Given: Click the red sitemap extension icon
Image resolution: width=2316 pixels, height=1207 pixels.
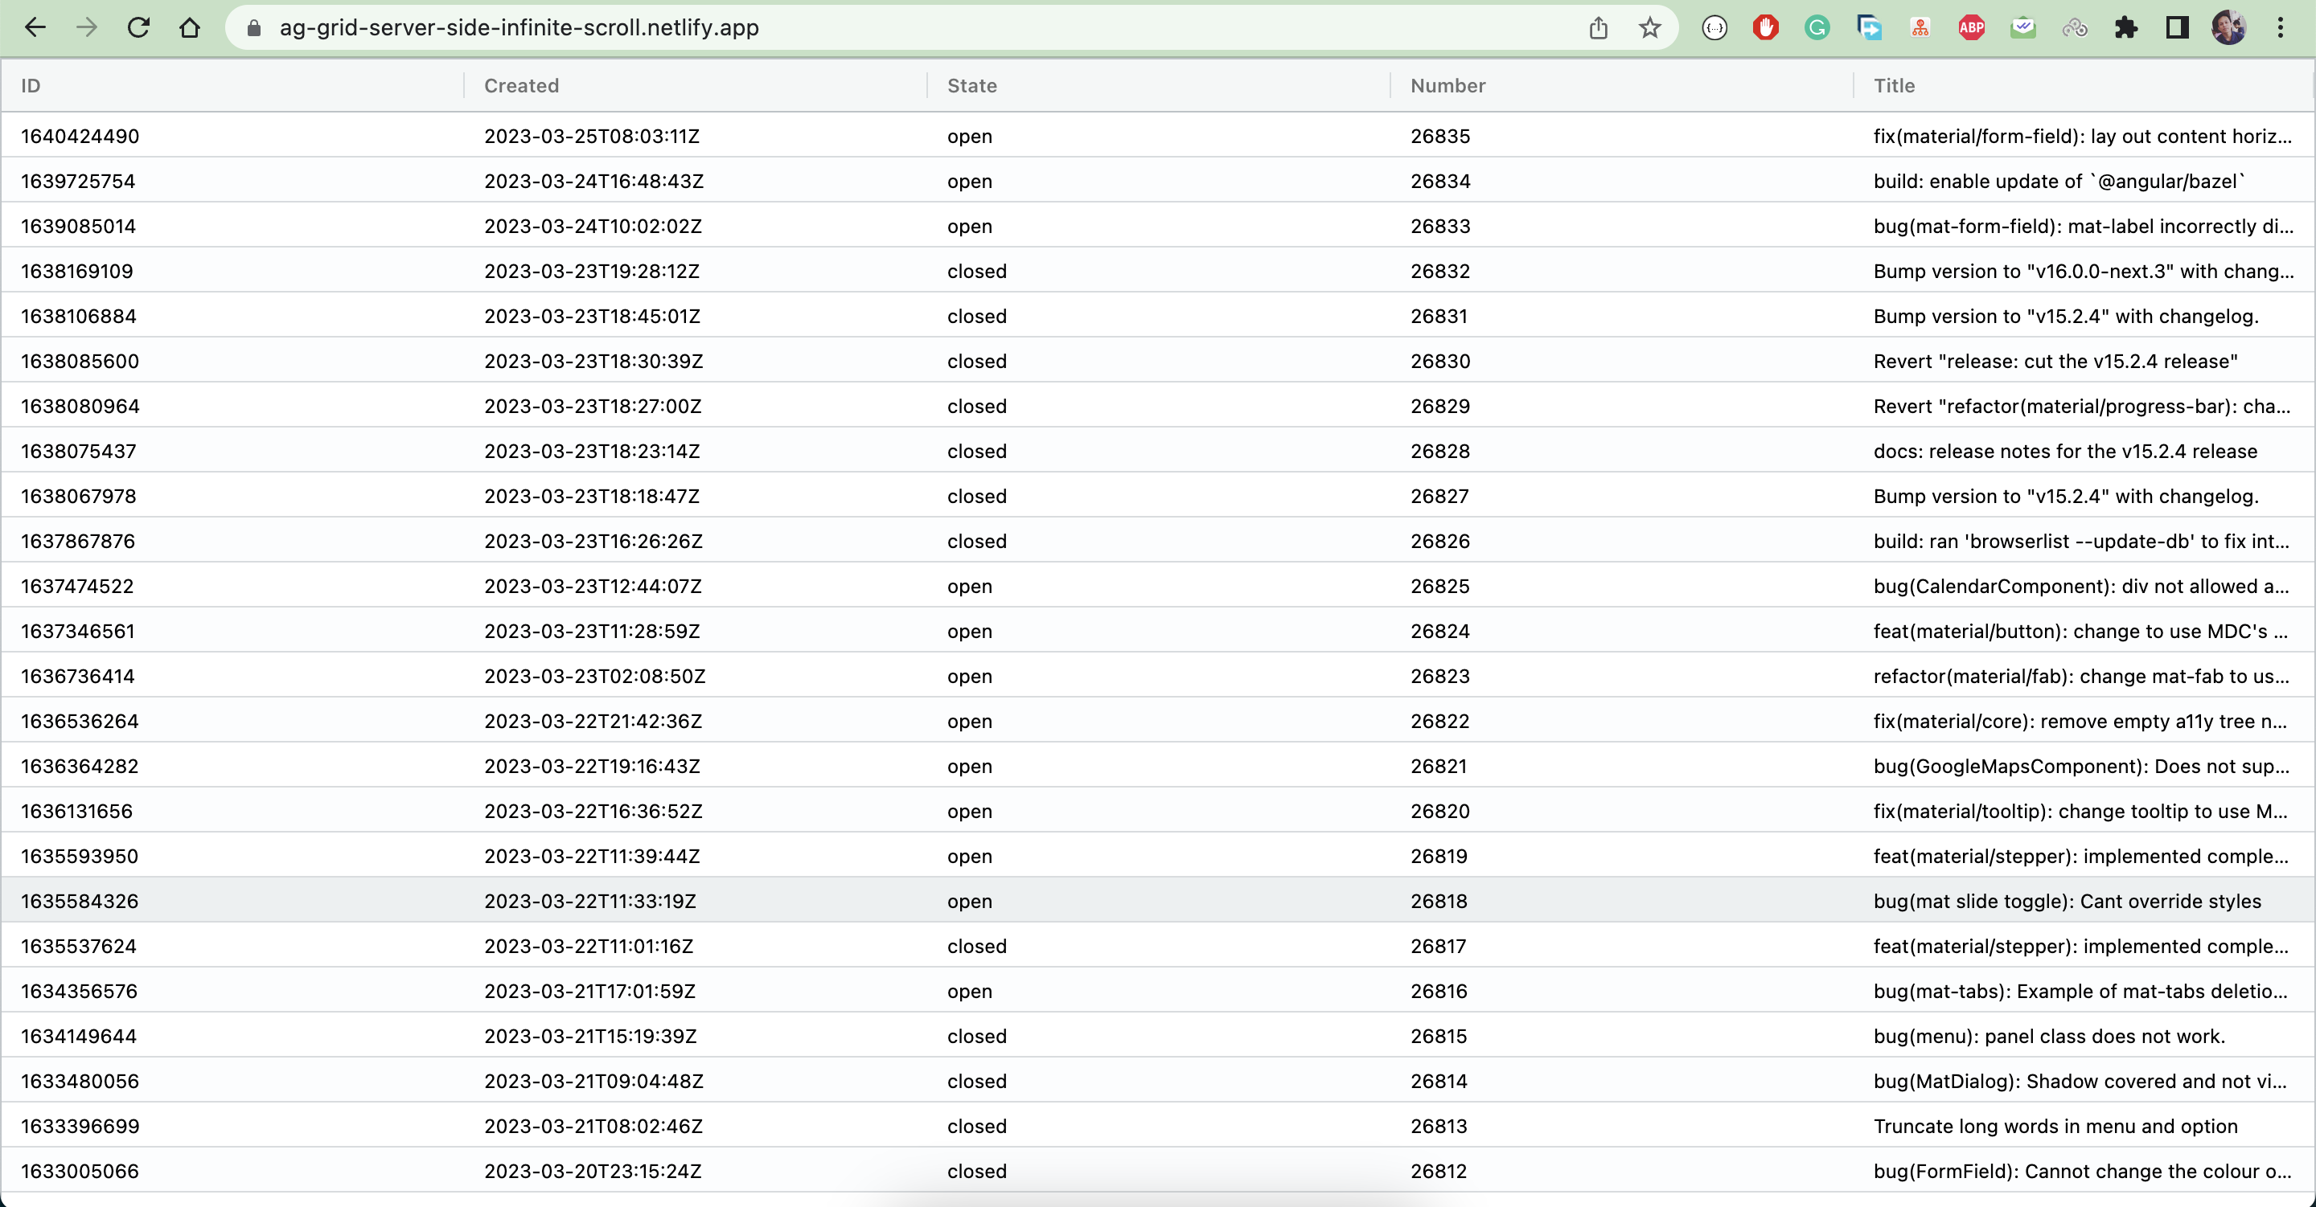Looking at the screenshot, I should (x=1920, y=27).
